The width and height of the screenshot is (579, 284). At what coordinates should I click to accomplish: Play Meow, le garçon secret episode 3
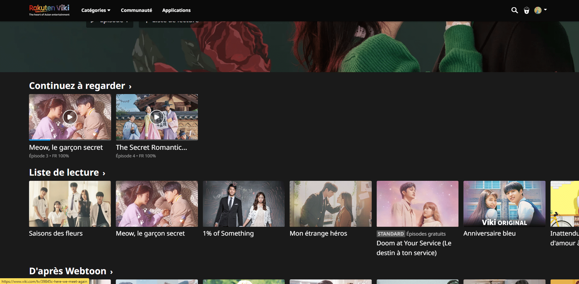(x=70, y=117)
